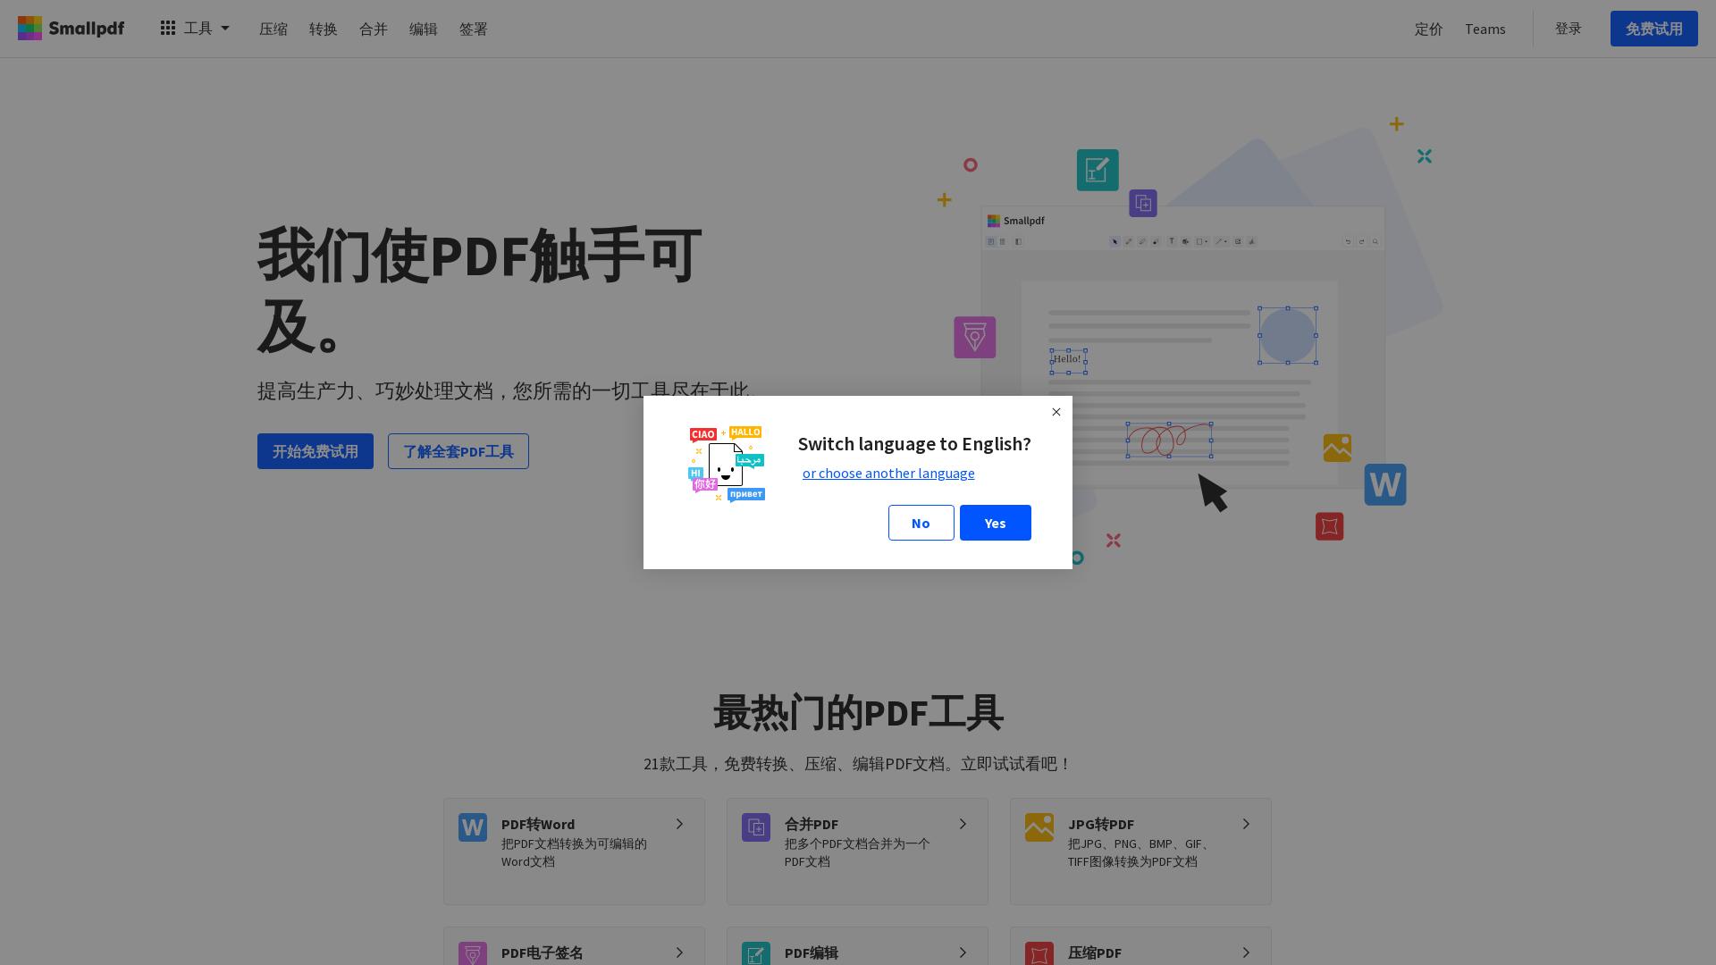
Task: Click the 'or choose another language' link
Action: click(x=888, y=474)
